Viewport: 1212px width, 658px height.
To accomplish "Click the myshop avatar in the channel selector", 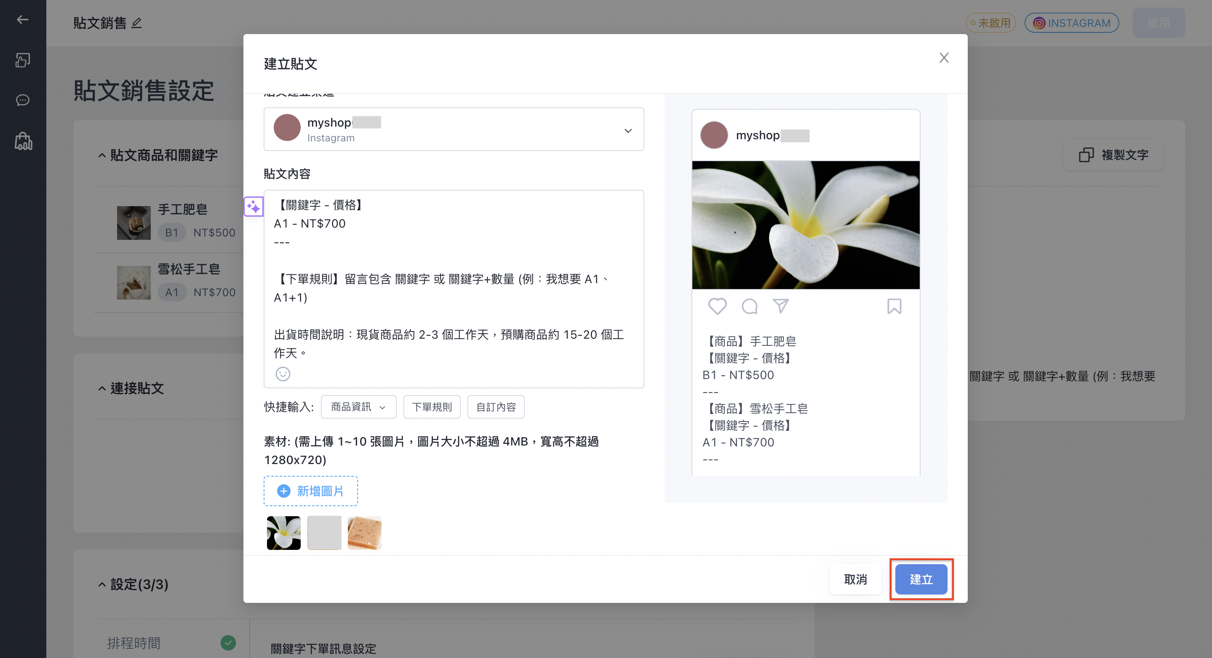I will pos(287,127).
